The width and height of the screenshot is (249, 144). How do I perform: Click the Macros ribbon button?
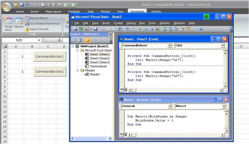tap(19, 23)
